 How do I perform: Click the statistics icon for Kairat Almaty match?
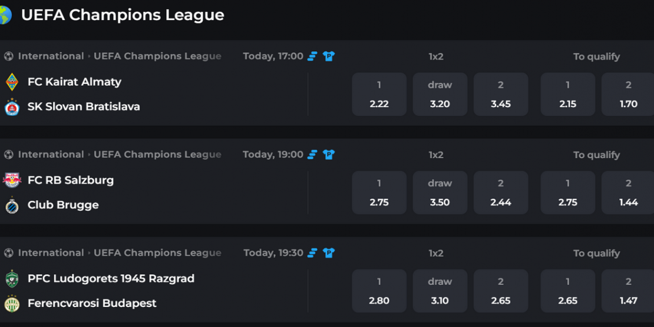[312, 56]
